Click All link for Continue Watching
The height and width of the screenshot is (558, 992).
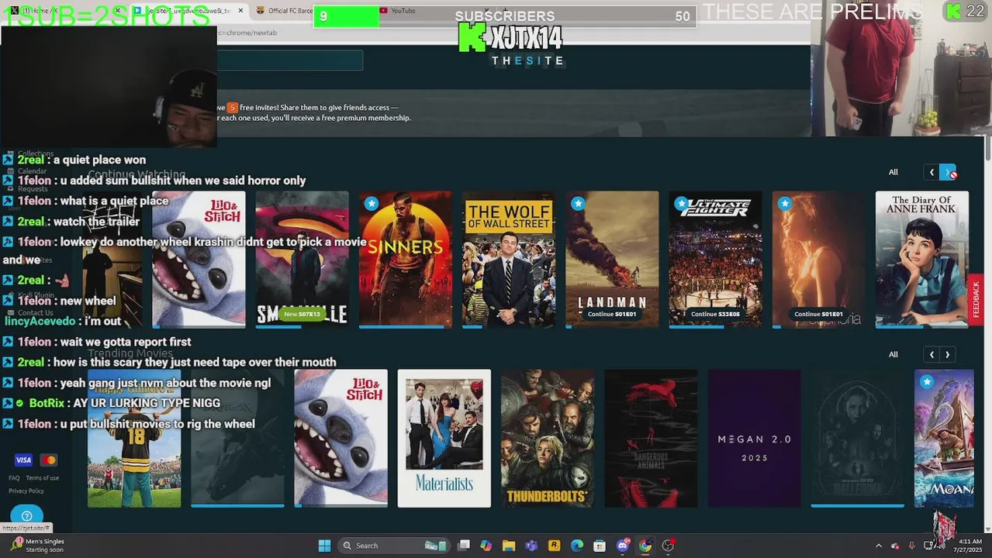(x=893, y=172)
